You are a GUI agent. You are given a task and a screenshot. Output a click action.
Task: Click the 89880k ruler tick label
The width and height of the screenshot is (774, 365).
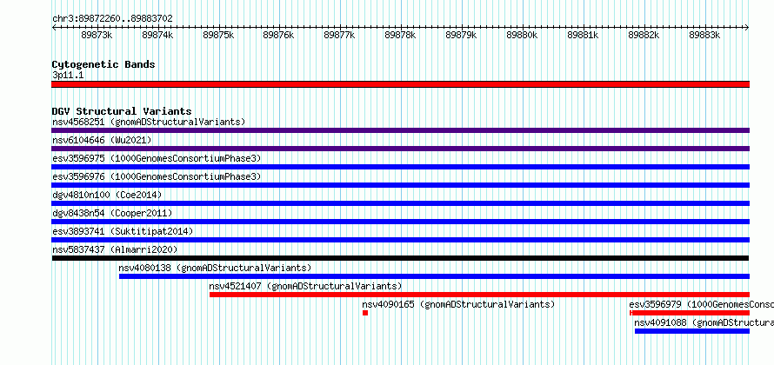point(523,35)
